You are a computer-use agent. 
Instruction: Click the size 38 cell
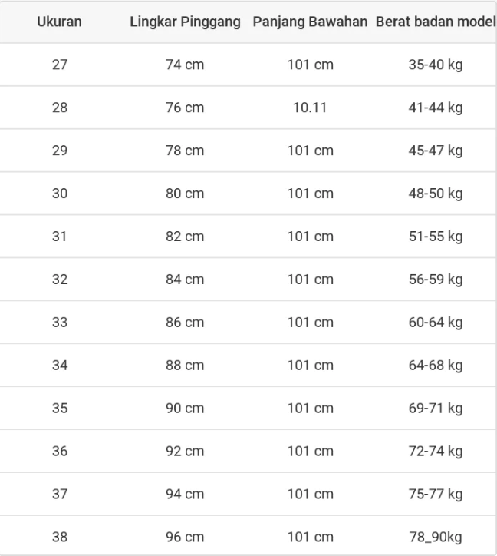tap(60, 538)
